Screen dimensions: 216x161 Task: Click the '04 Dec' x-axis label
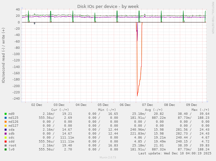(x=81, y=105)
